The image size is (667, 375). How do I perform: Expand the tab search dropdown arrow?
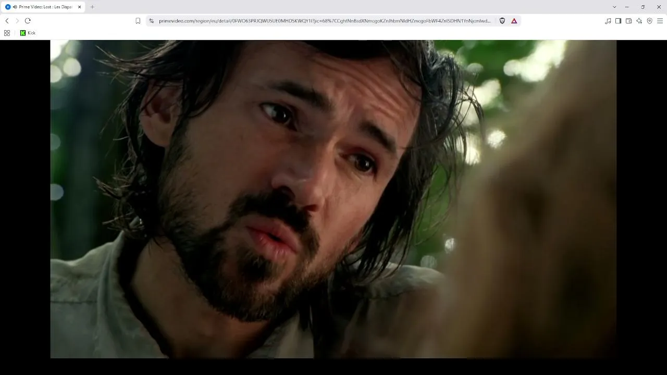tap(614, 7)
